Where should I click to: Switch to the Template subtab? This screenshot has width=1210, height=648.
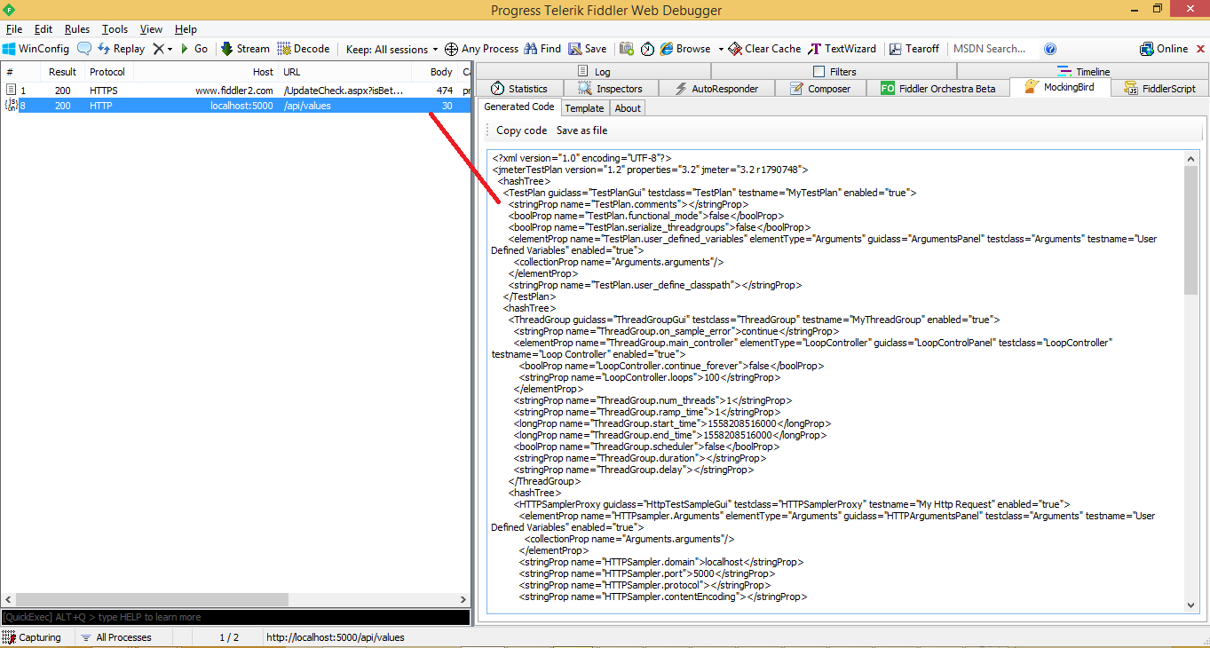click(x=584, y=108)
